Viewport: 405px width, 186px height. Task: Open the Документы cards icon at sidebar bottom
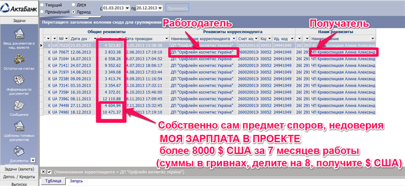click(19, 152)
